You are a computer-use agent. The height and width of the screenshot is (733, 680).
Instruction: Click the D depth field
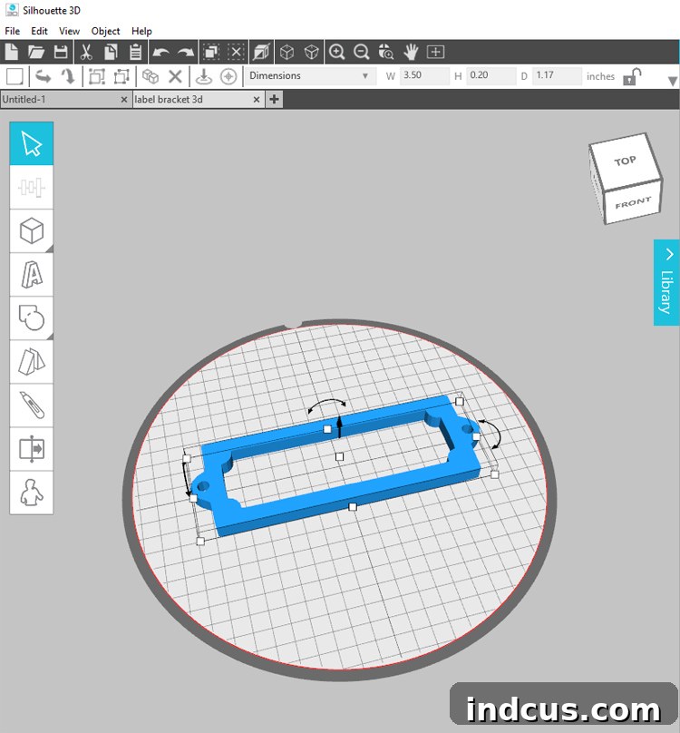coord(557,75)
